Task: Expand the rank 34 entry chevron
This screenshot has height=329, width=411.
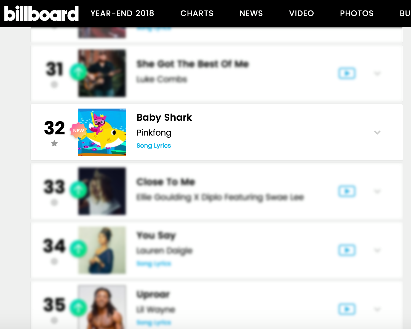Action: click(x=377, y=250)
